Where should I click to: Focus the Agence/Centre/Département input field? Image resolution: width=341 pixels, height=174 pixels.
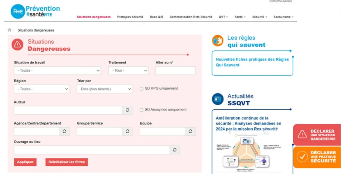[x=37, y=131]
